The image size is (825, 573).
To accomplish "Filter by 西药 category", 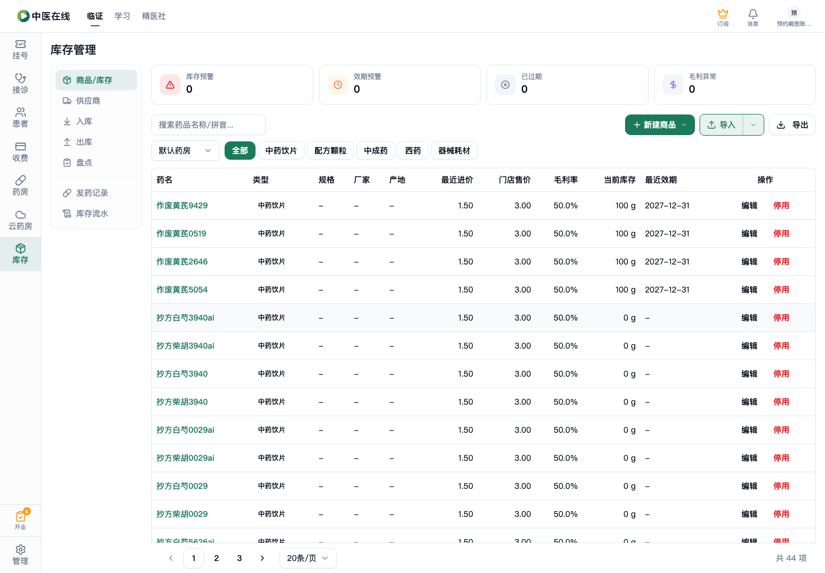I will click(413, 151).
